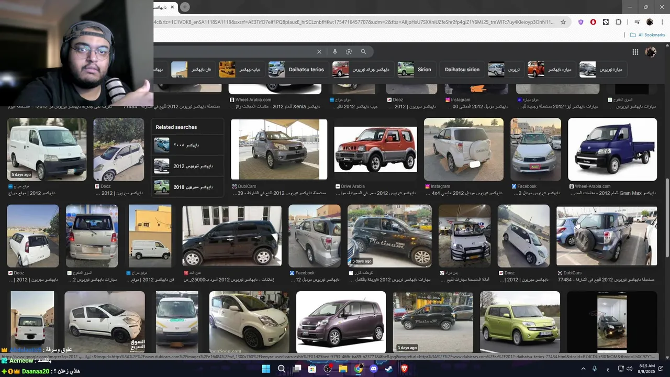Show hidden system tray icons

pyautogui.click(x=582, y=369)
